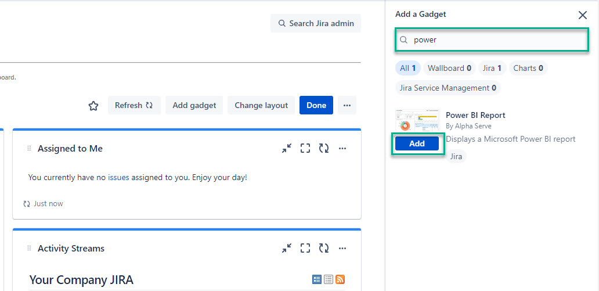The width and height of the screenshot is (599, 291).
Task: Minimize the Assigned to Me gadget
Action: click(x=287, y=149)
